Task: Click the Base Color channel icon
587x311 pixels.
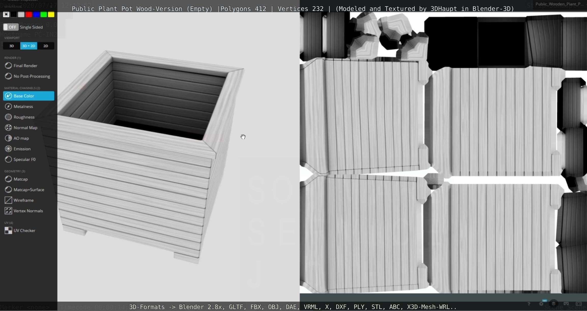Action: [8, 96]
